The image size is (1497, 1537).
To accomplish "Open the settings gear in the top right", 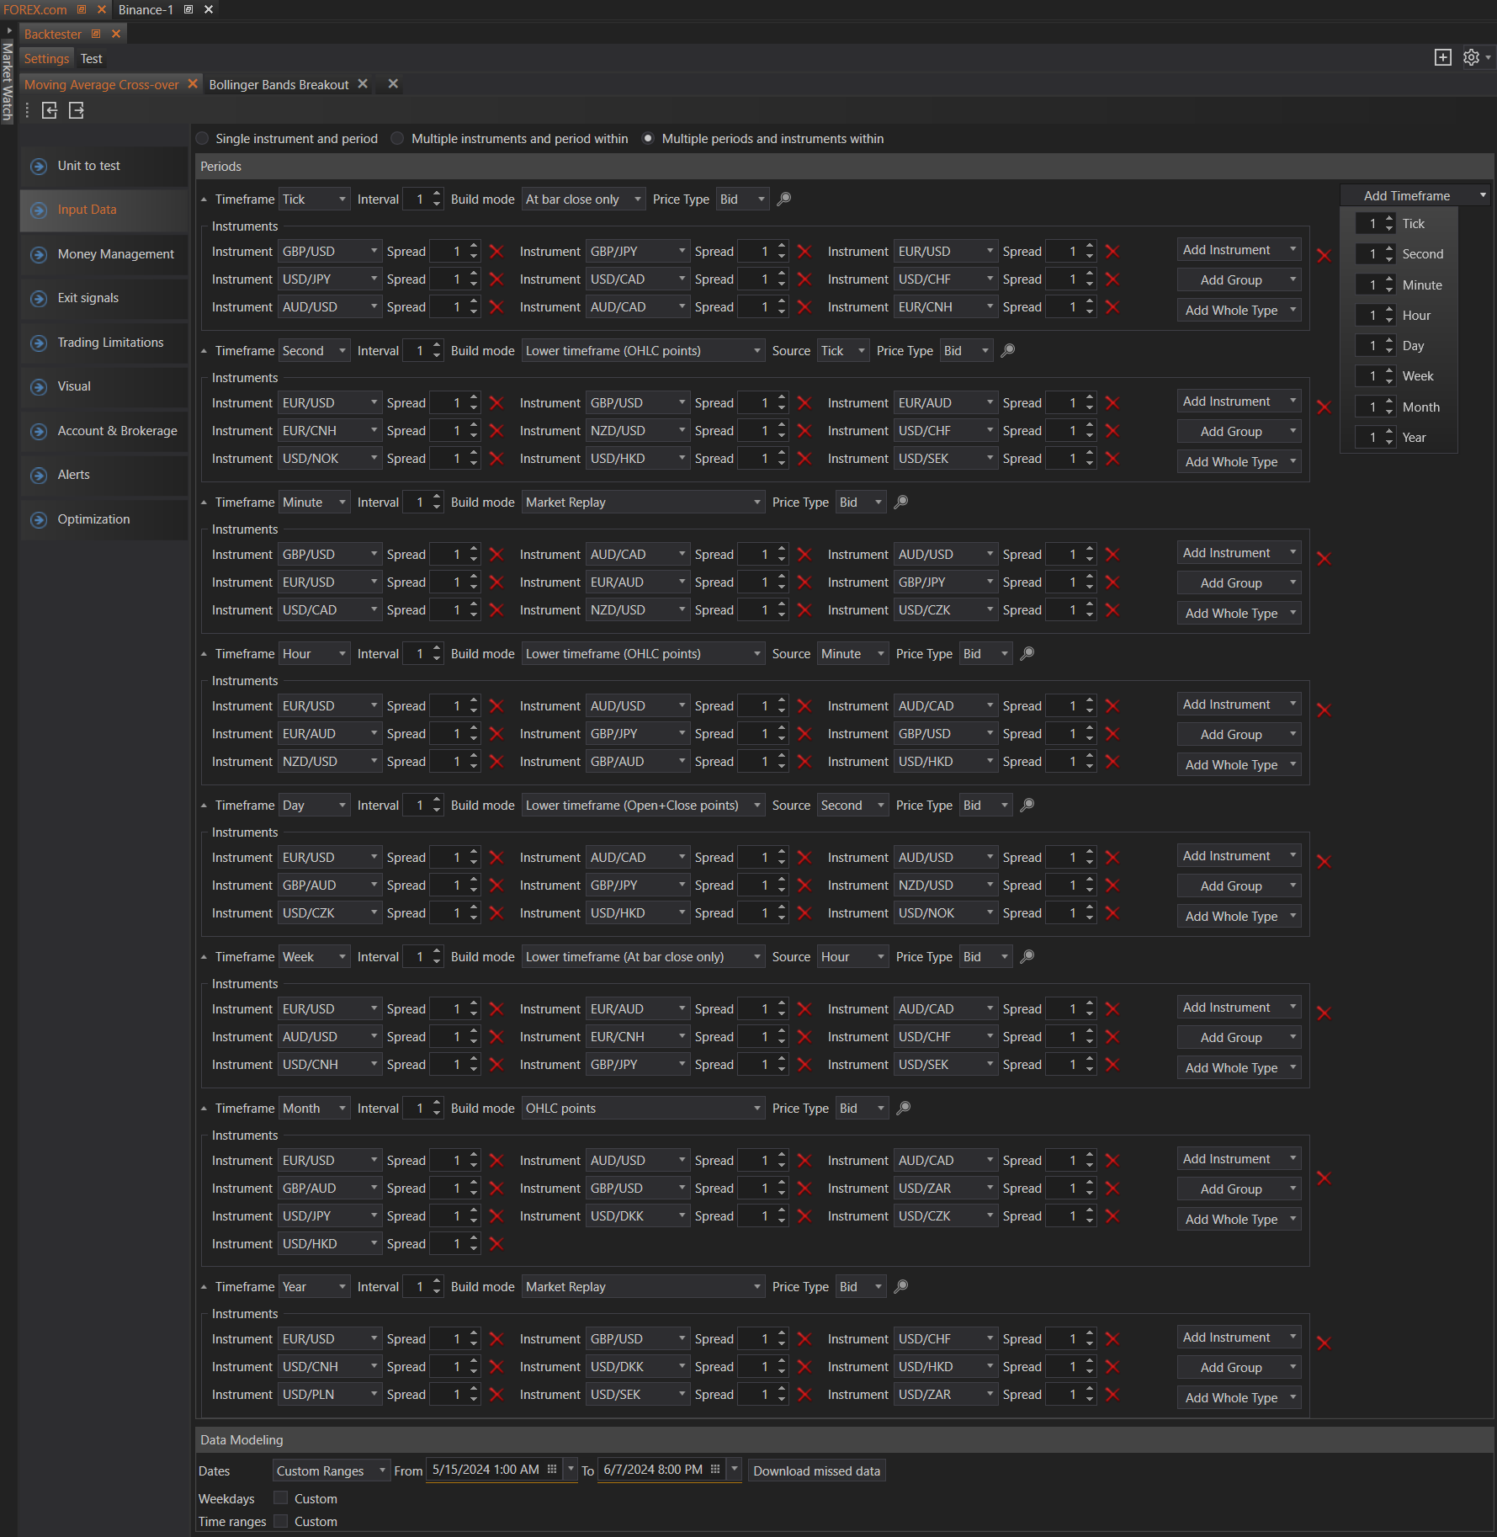I will click(x=1471, y=57).
